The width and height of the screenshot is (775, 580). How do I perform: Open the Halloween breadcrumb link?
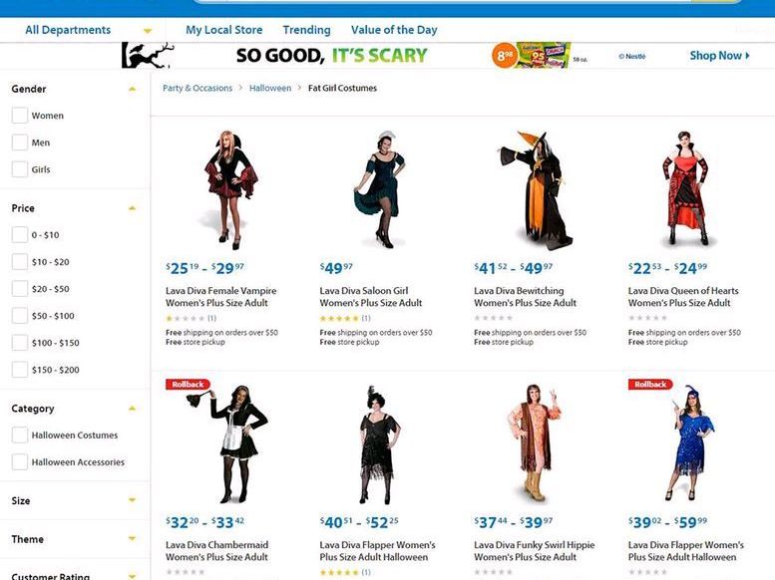point(270,89)
